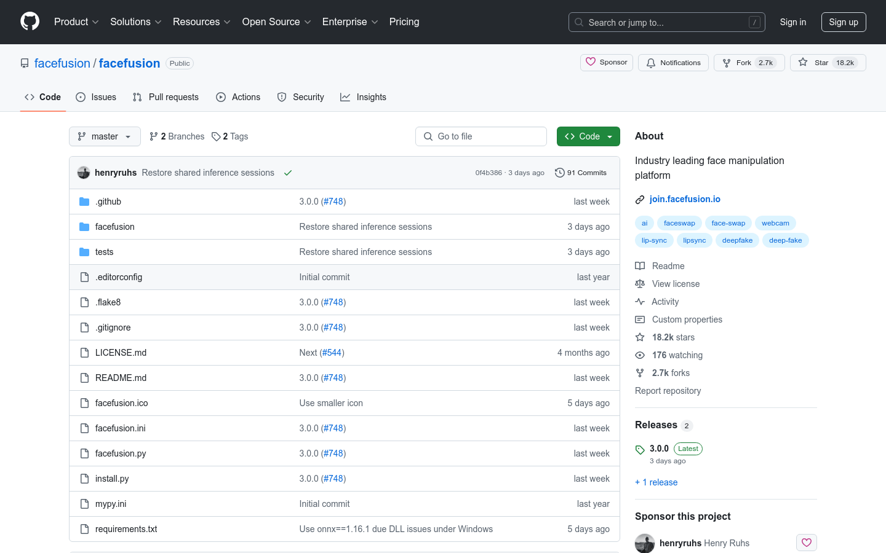The image size is (886, 553).
Task: Select the deepfake topic tag
Action: 737,240
